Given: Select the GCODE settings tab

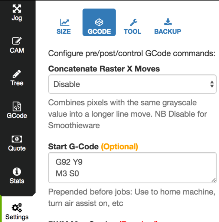Looking at the screenshot, I should pyautogui.click(x=99, y=22).
